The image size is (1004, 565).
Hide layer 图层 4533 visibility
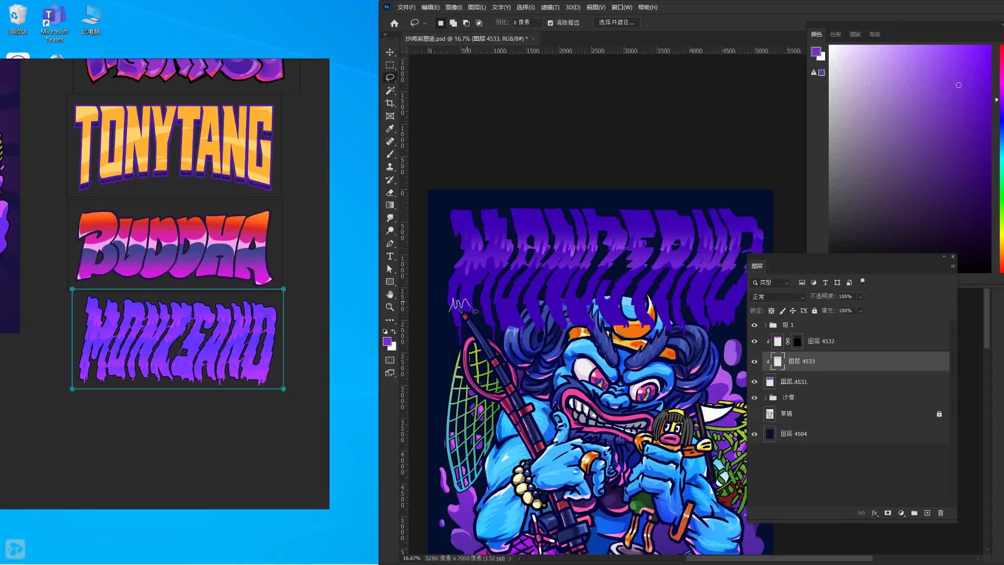click(x=754, y=361)
